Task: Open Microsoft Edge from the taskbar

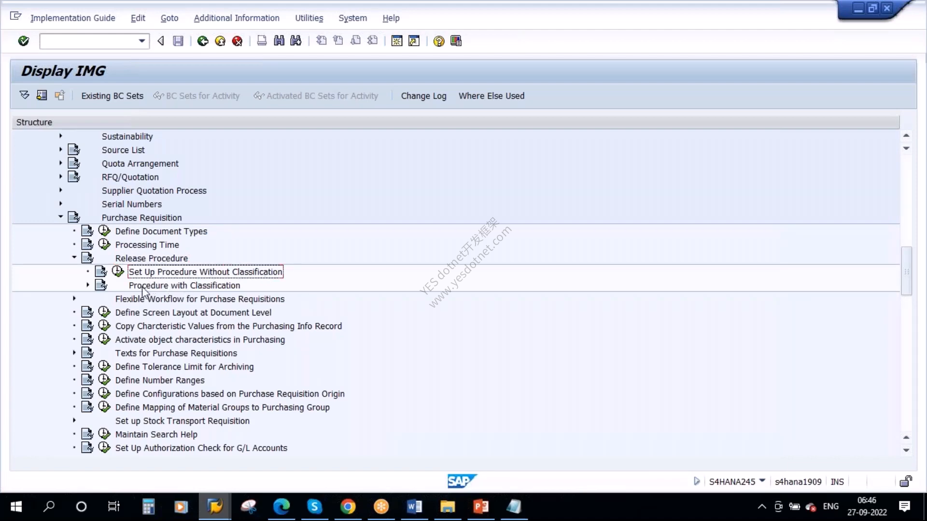Action: 281,507
